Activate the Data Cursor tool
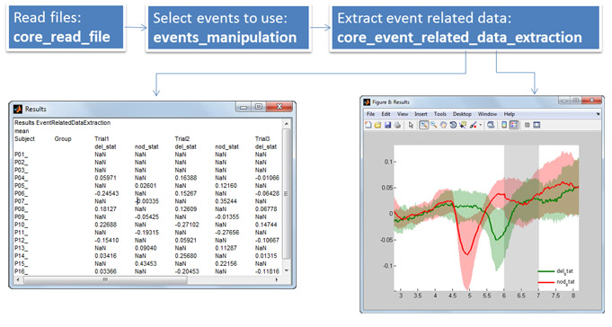Viewport: 612px width, 327px height. (463, 125)
